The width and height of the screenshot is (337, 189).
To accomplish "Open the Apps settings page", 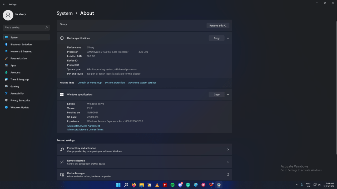I will [x=26, y=66].
